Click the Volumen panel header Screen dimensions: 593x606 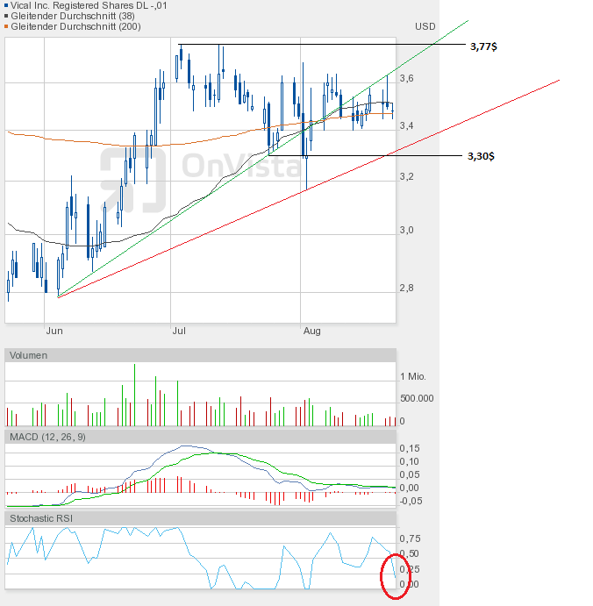pyautogui.click(x=29, y=355)
